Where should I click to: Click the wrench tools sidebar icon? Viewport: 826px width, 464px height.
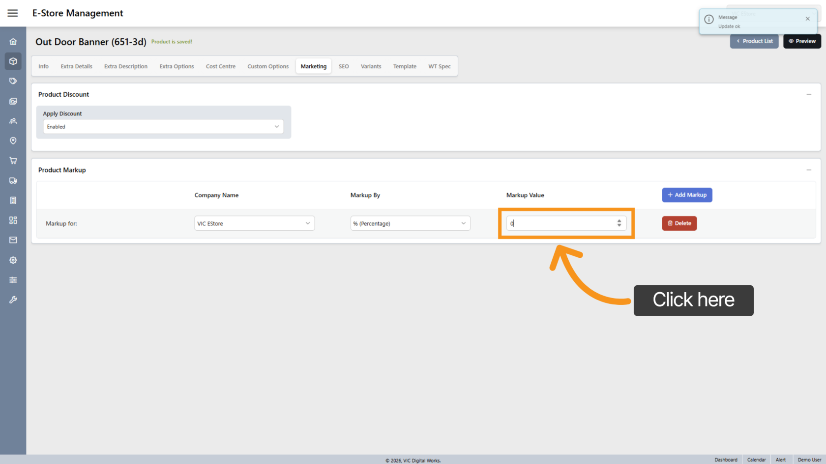coord(13,300)
